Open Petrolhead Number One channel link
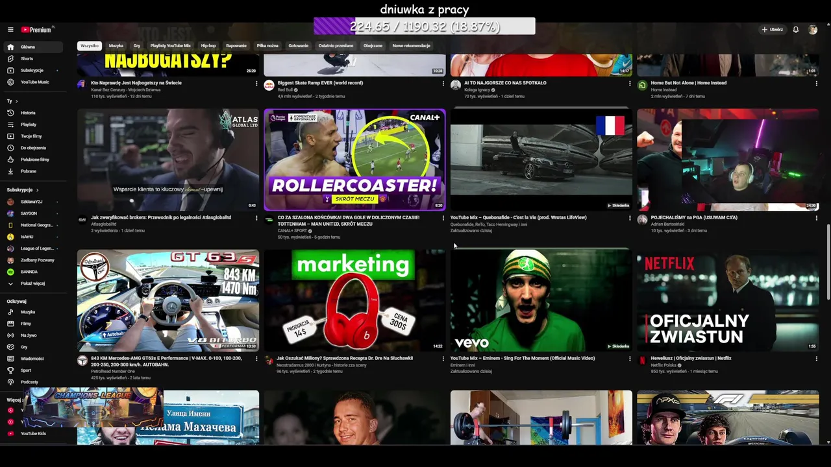Image resolution: width=831 pixels, height=467 pixels. [112, 372]
